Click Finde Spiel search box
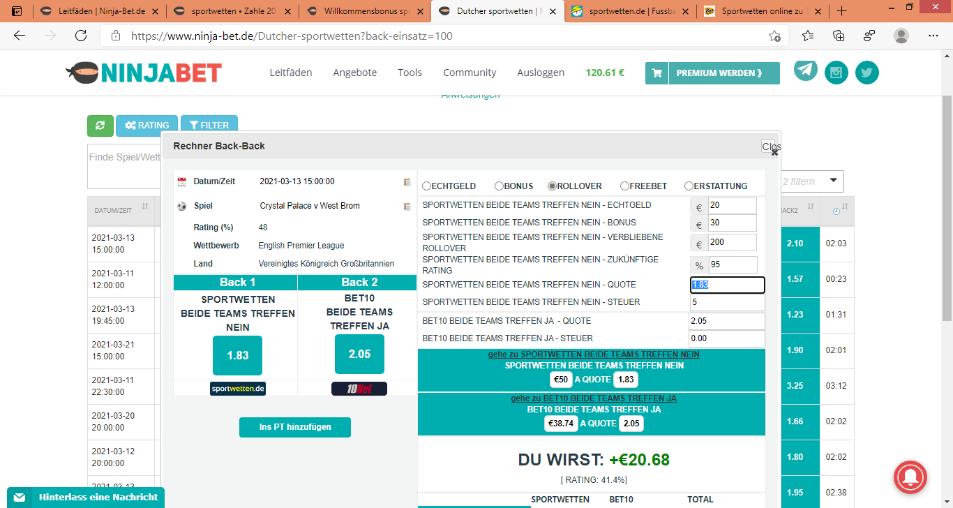 (x=124, y=166)
